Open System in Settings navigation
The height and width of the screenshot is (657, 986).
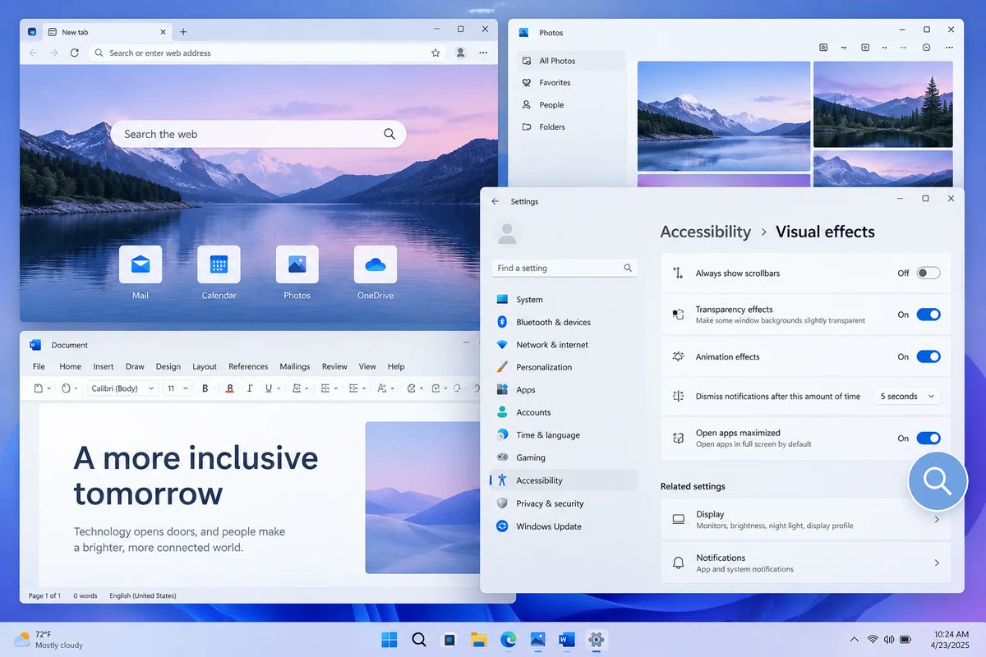coord(564,300)
